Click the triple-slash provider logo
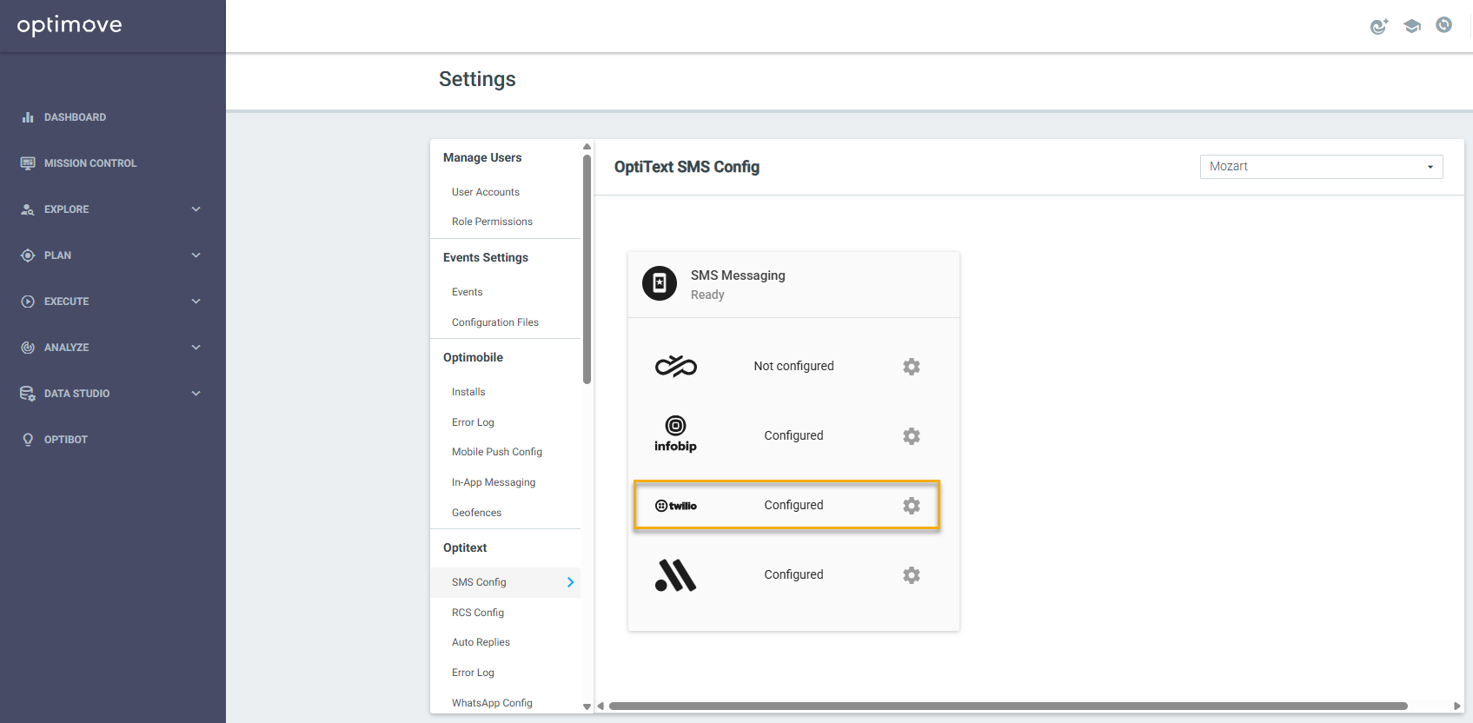This screenshot has width=1473, height=723. 676,575
